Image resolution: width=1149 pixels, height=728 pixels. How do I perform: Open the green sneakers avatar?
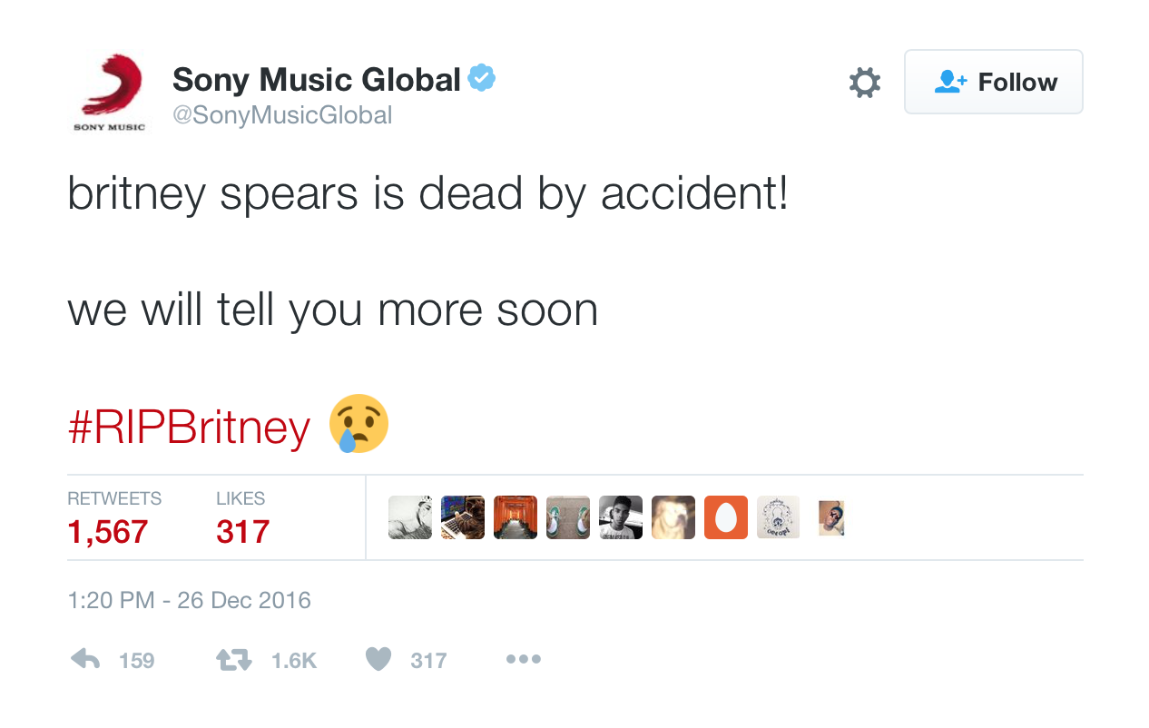[x=568, y=517]
